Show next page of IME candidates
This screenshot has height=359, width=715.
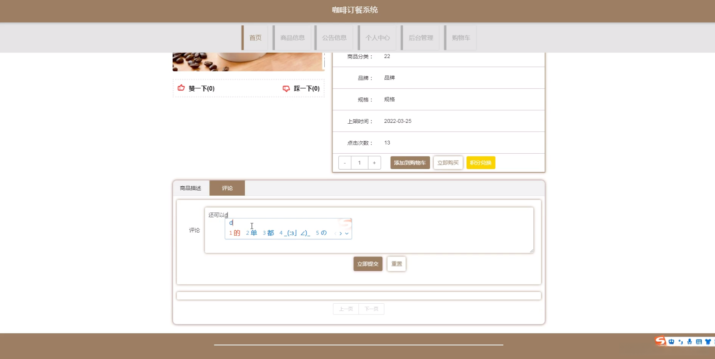tap(341, 233)
